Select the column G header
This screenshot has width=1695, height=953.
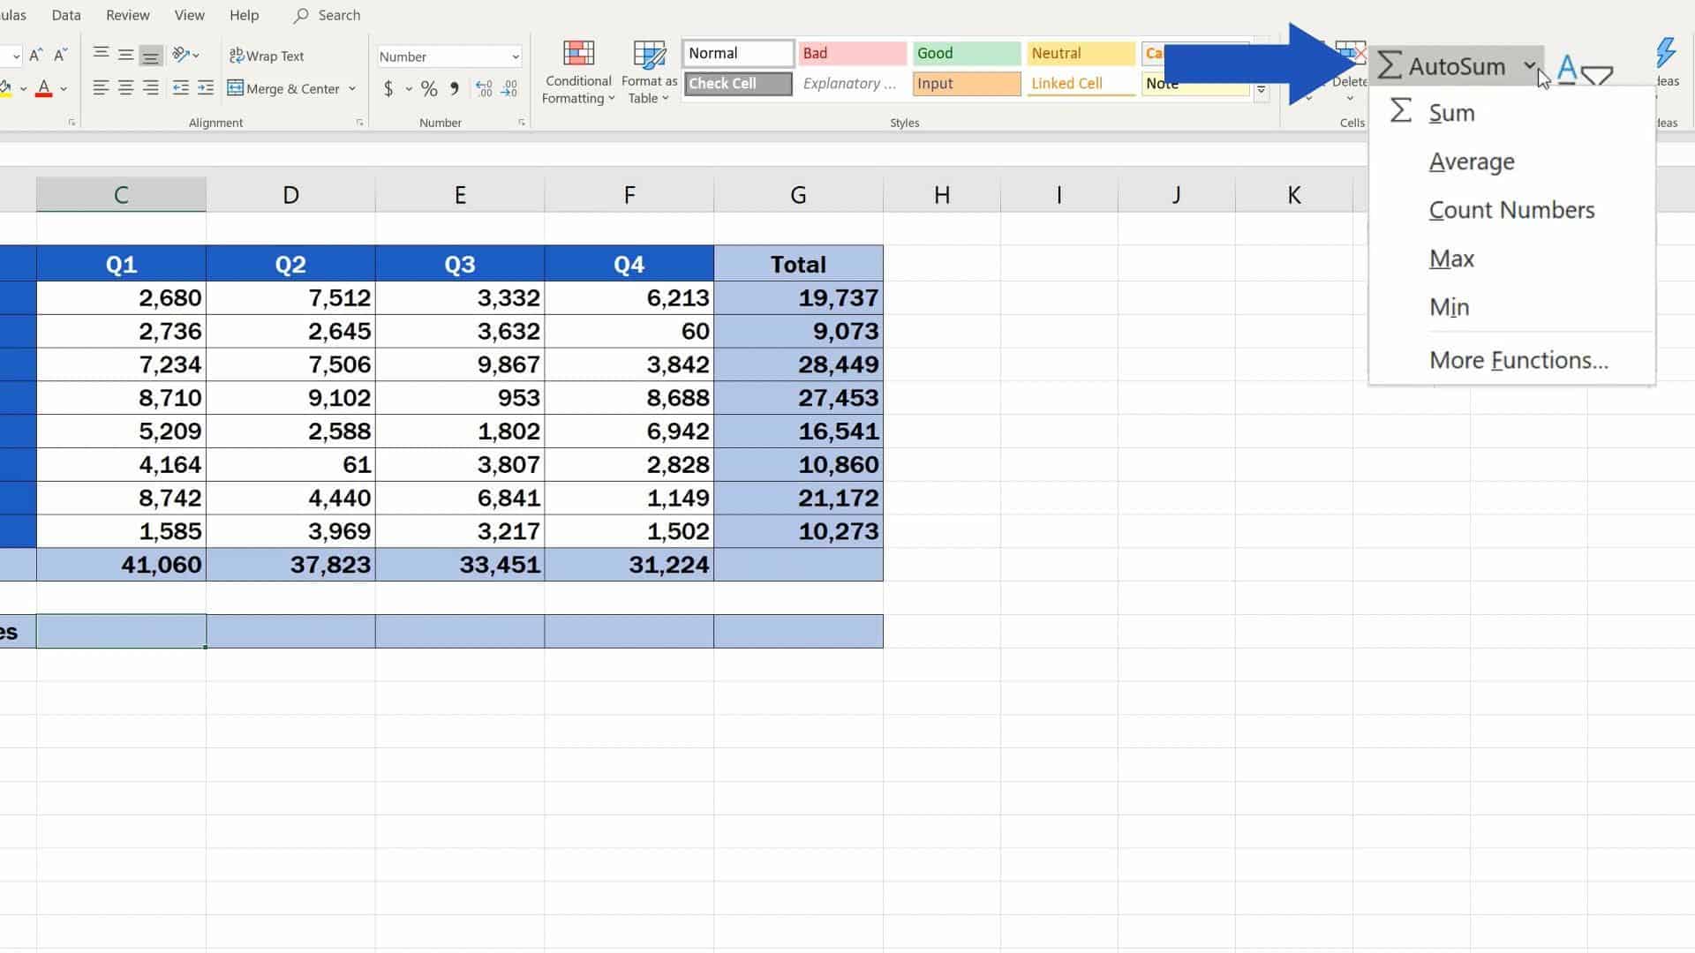click(797, 194)
